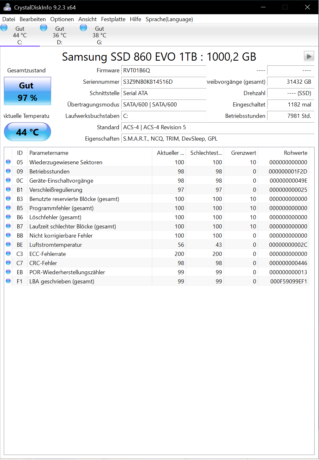Click status orb of POR-Wiederherstellungszähler row

(8, 272)
